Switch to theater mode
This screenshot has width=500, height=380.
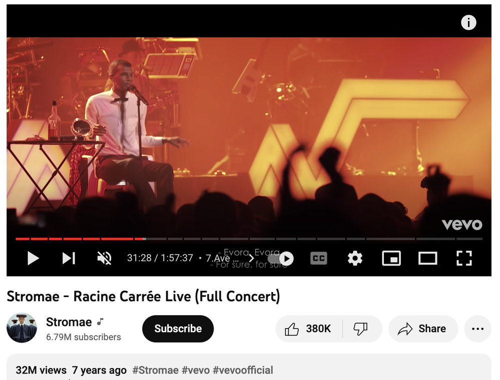click(427, 258)
